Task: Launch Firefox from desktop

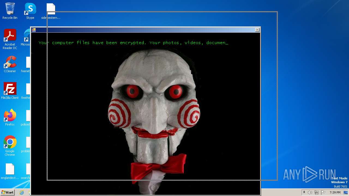Action: (x=10, y=118)
